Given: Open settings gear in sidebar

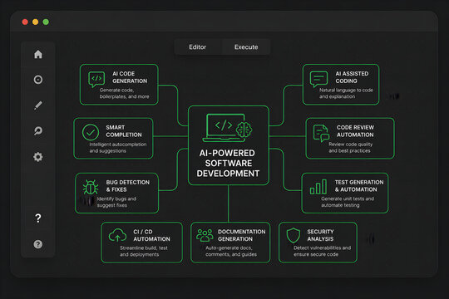Looking at the screenshot, I should (38, 157).
